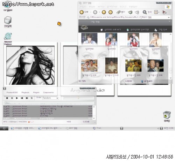Click the Foobar2000 seek bar

[49, 103]
